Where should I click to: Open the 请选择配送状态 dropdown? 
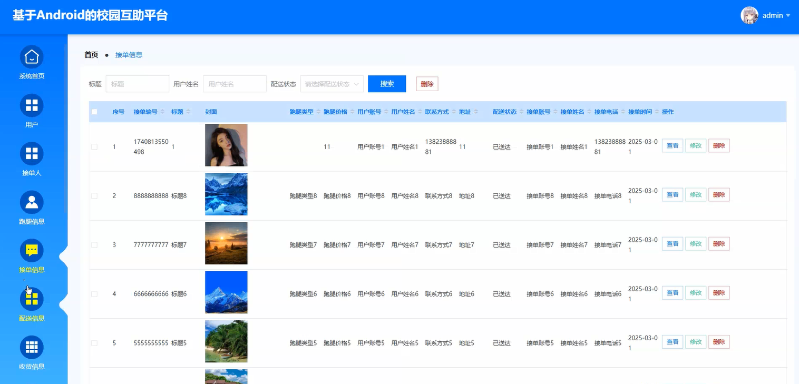click(x=332, y=84)
